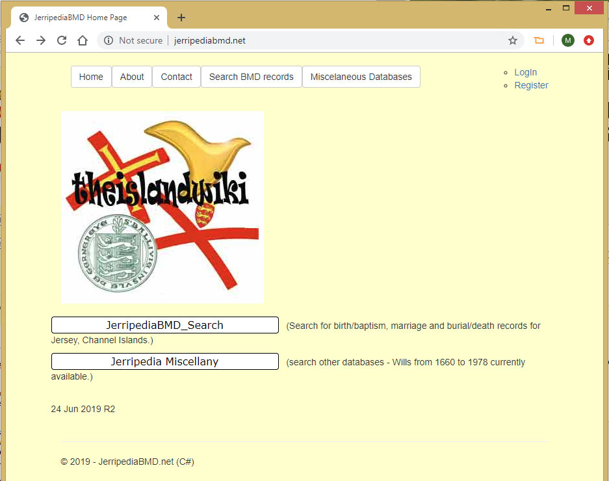609x481 pixels.
Task: Reload the page with refresh icon
Action: [x=62, y=40]
